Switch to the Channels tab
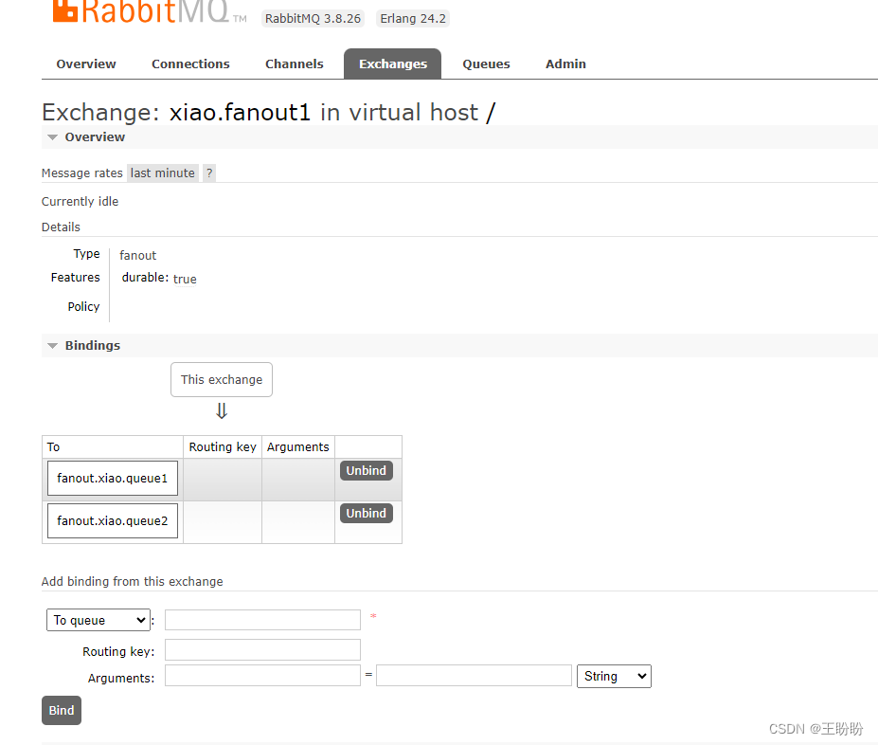The height and width of the screenshot is (745, 878). (294, 64)
